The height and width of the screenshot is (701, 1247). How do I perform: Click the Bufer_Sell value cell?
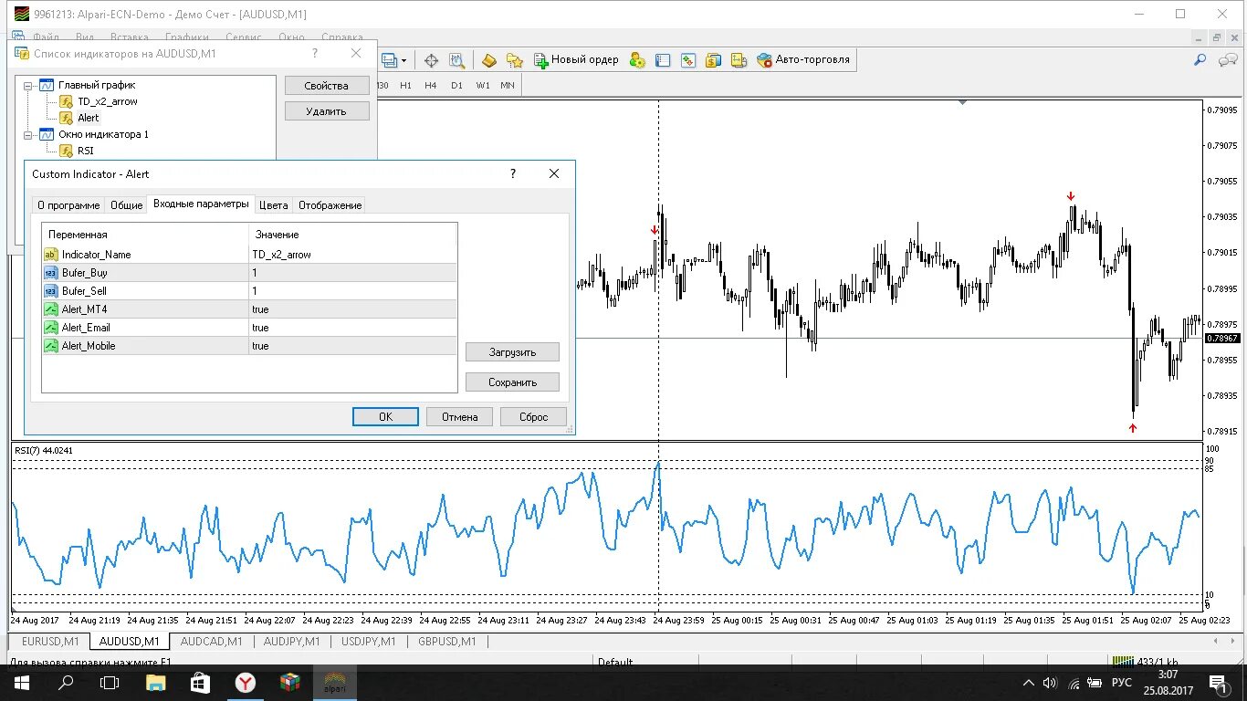coord(352,291)
